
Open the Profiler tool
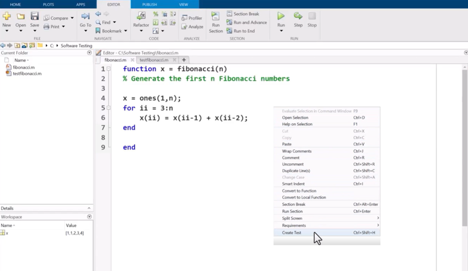click(193, 18)
